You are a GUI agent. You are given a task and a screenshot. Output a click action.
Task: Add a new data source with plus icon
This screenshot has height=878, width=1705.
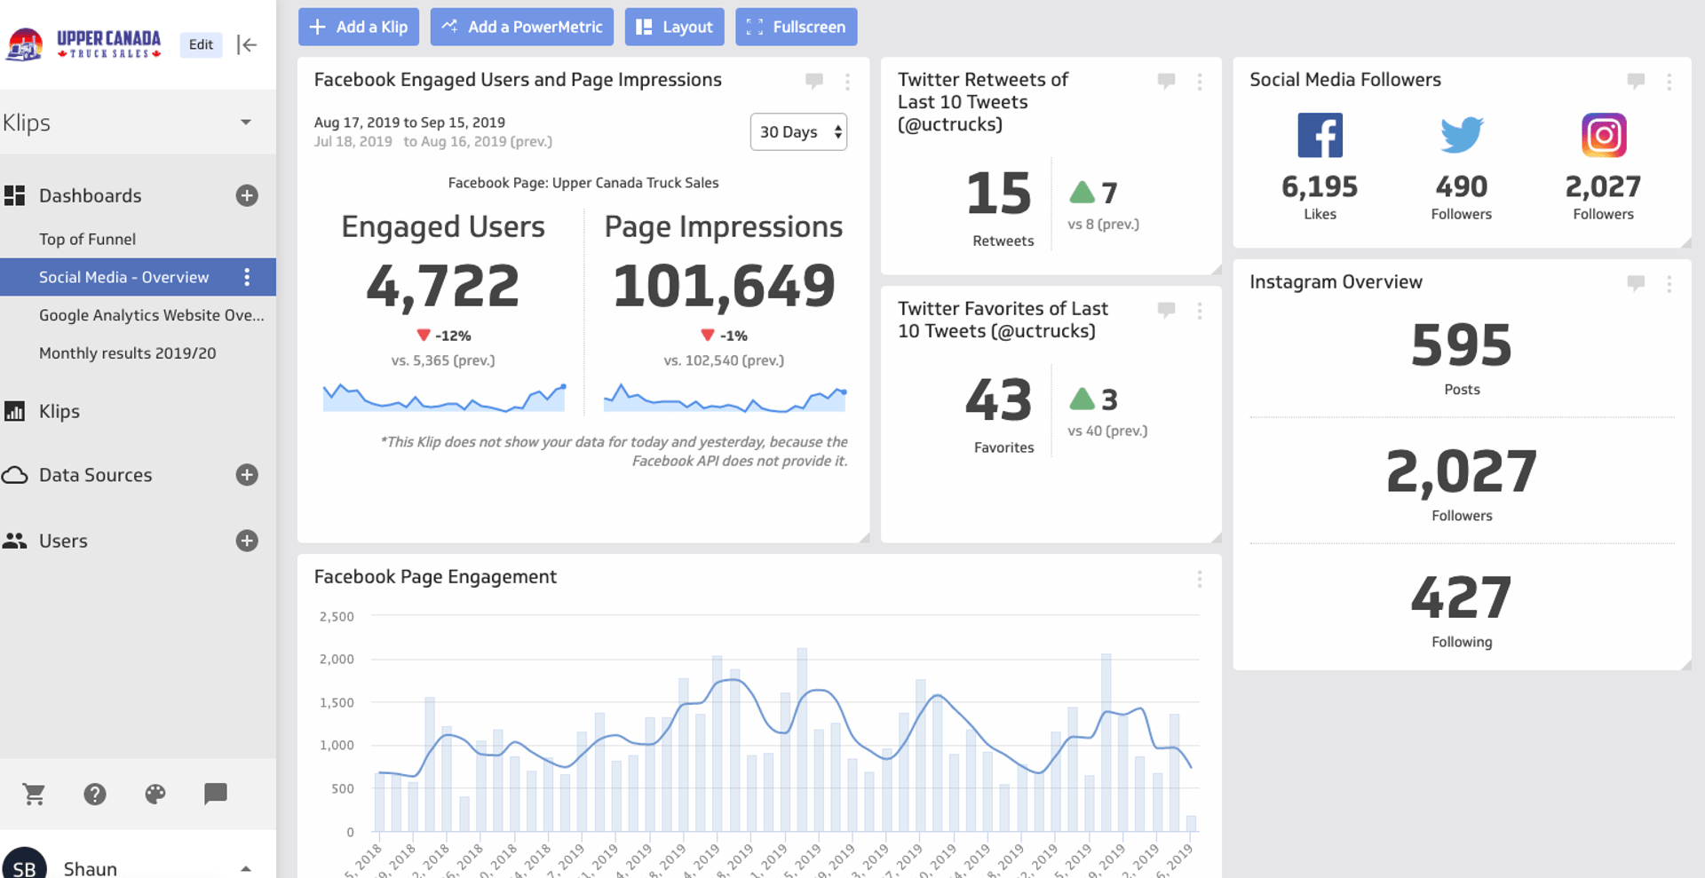point(247,475)
